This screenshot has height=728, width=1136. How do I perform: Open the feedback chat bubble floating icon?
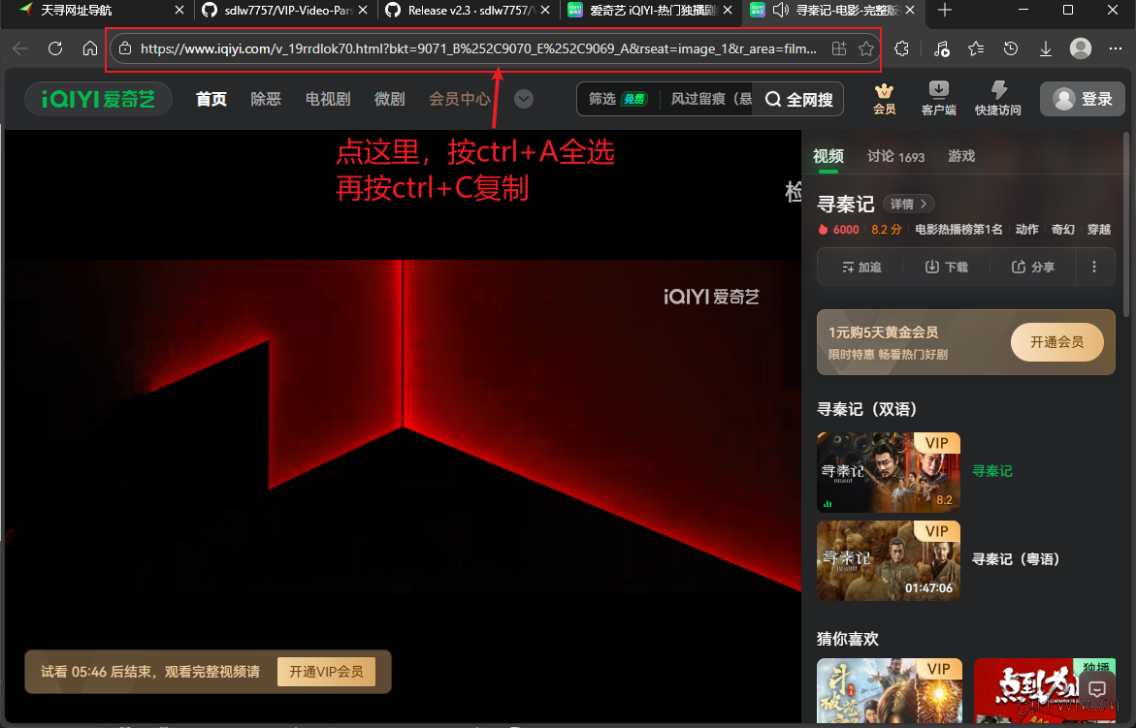[1097, 689]
